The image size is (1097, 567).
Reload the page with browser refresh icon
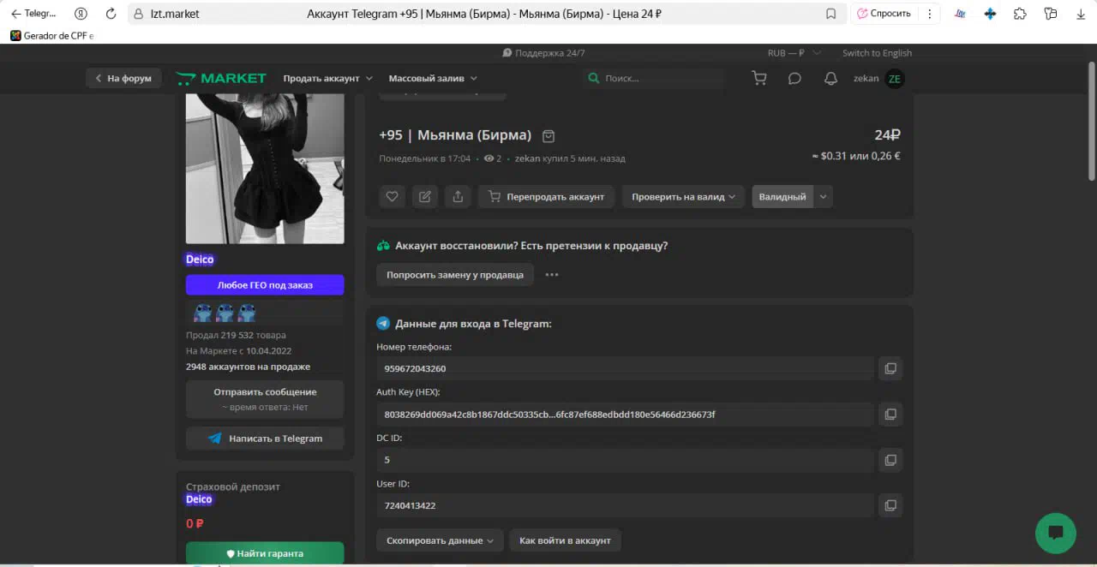coord(111,14)
